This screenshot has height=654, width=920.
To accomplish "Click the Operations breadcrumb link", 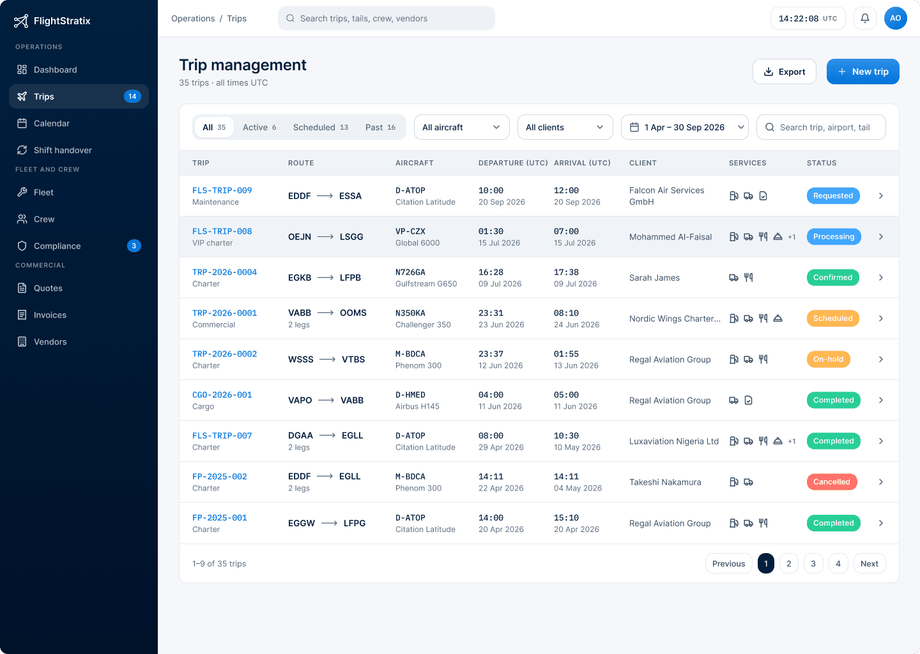I will point(193,19).
